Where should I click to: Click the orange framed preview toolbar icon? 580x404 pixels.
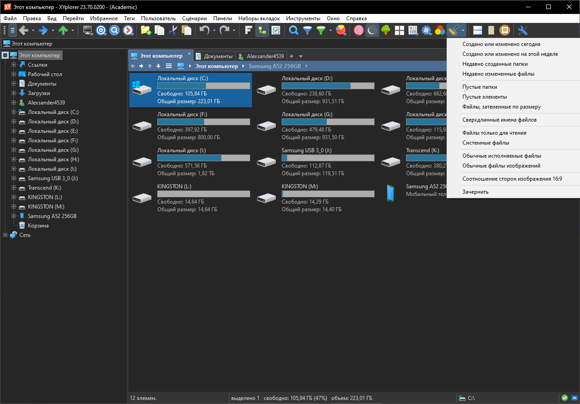point(505,31)
